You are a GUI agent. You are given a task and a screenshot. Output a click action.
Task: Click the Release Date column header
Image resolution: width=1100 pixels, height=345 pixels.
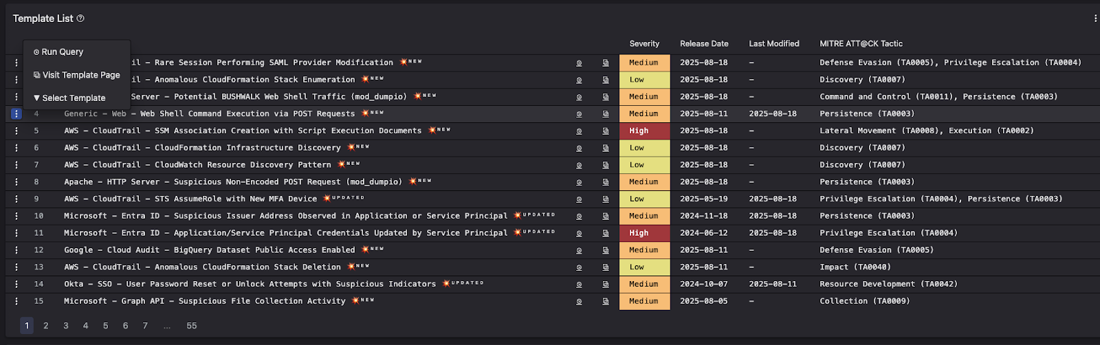[704, 43]
